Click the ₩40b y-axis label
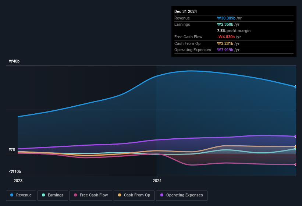 (14, 61)
